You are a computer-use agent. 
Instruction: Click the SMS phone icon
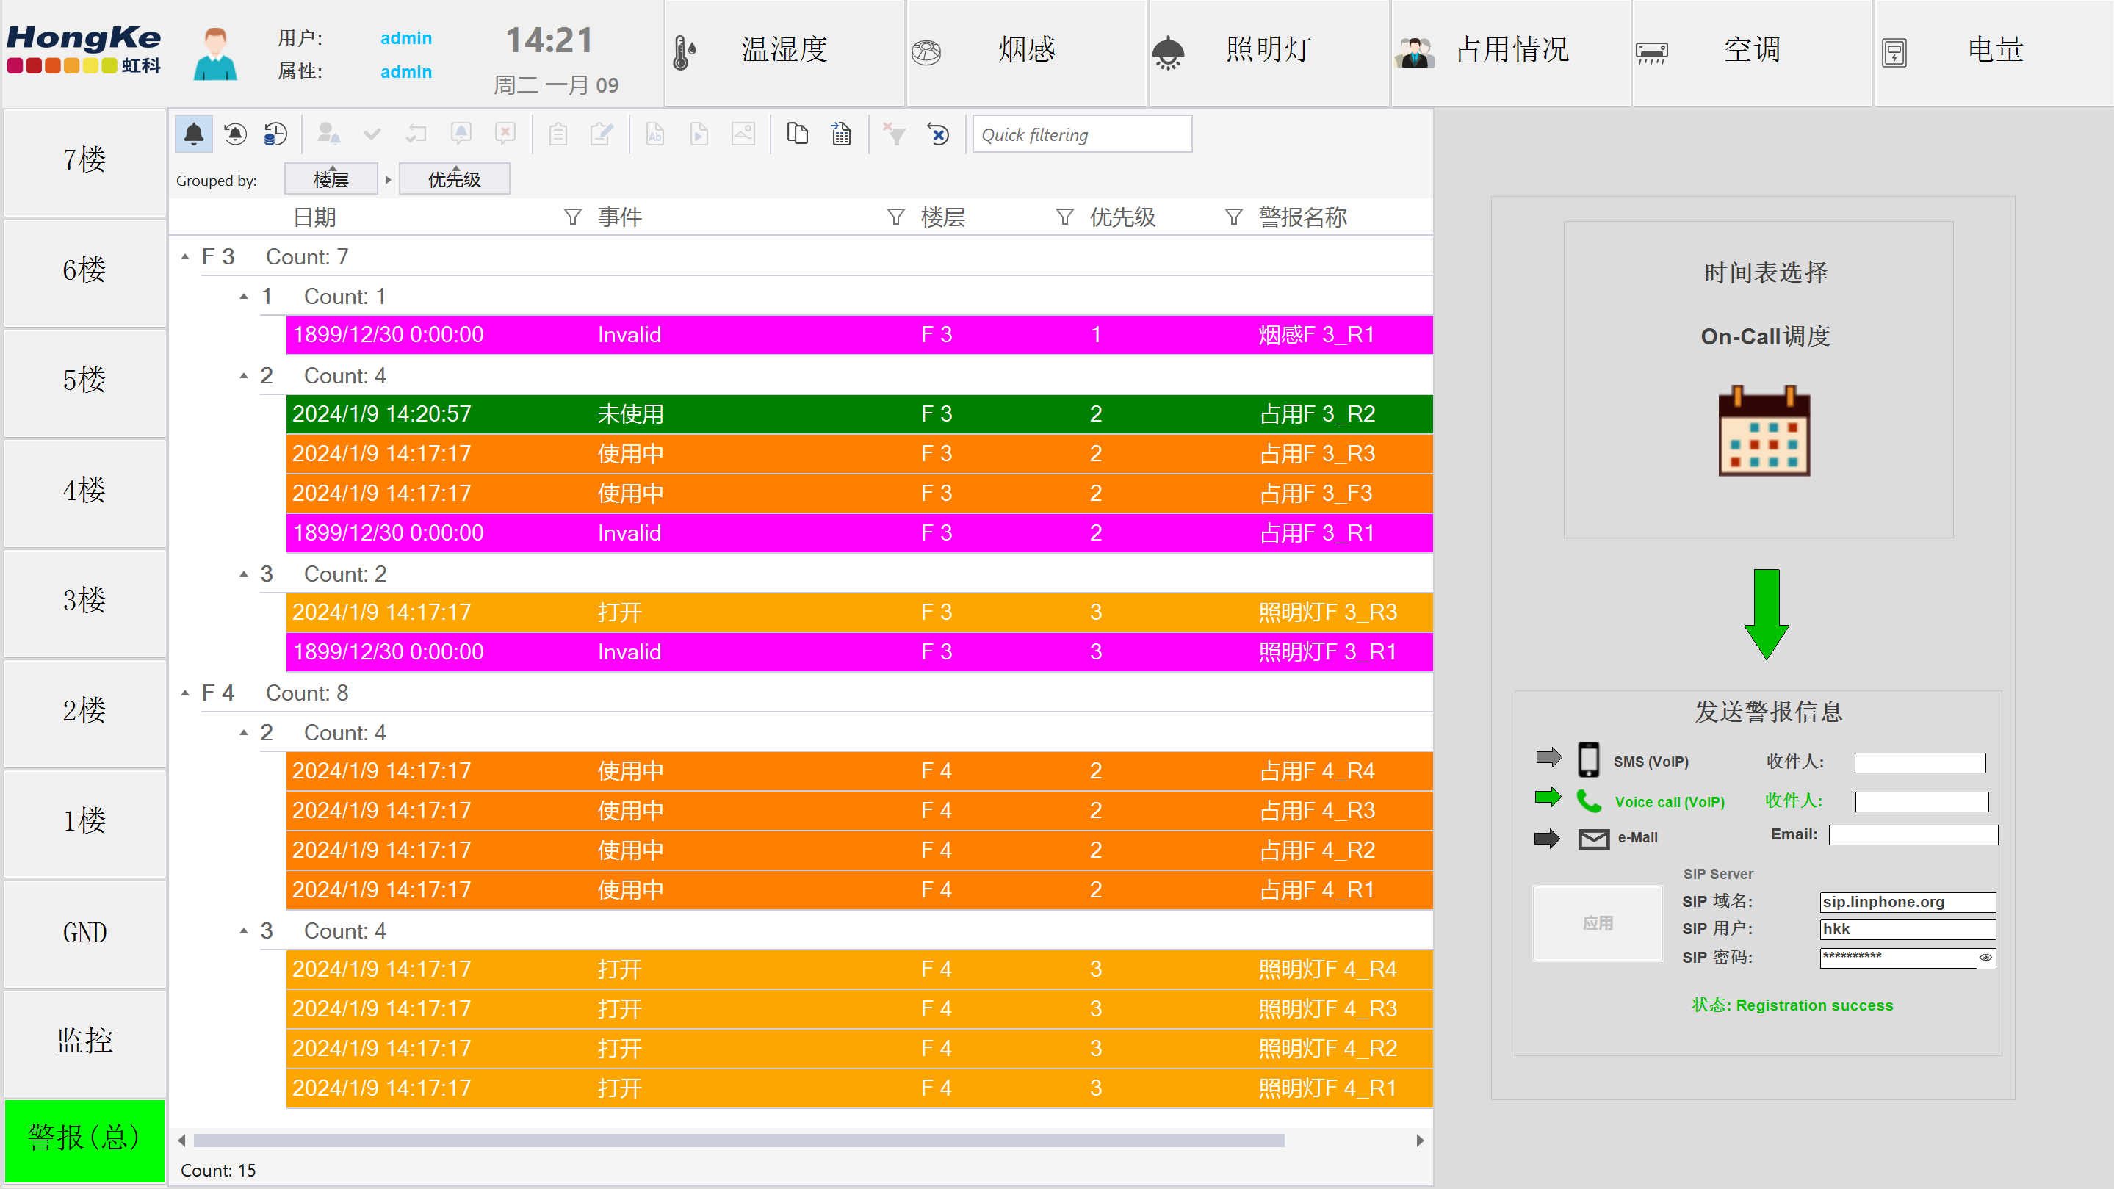pyautogui.click(x=1588, y=759)
